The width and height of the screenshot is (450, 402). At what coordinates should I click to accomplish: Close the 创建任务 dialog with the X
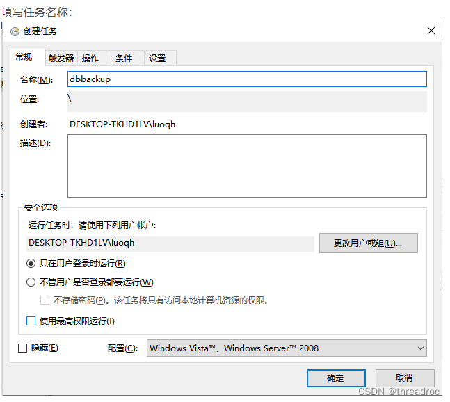pos(431,31)
